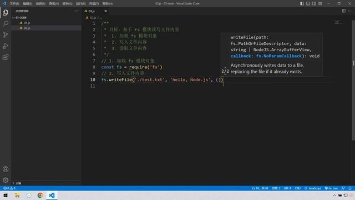Change indentation spaces in status bar
The image size is (355, 200).
pyautogui.click(x=276, y=188)
